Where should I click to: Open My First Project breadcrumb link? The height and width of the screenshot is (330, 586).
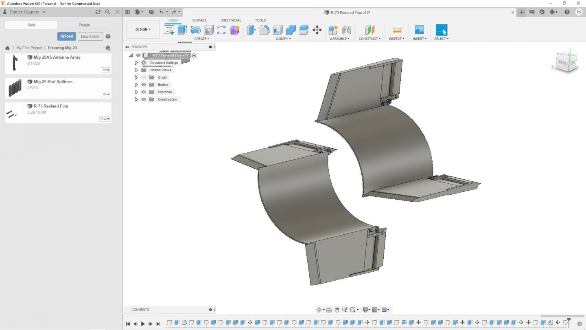pos(29,48)
